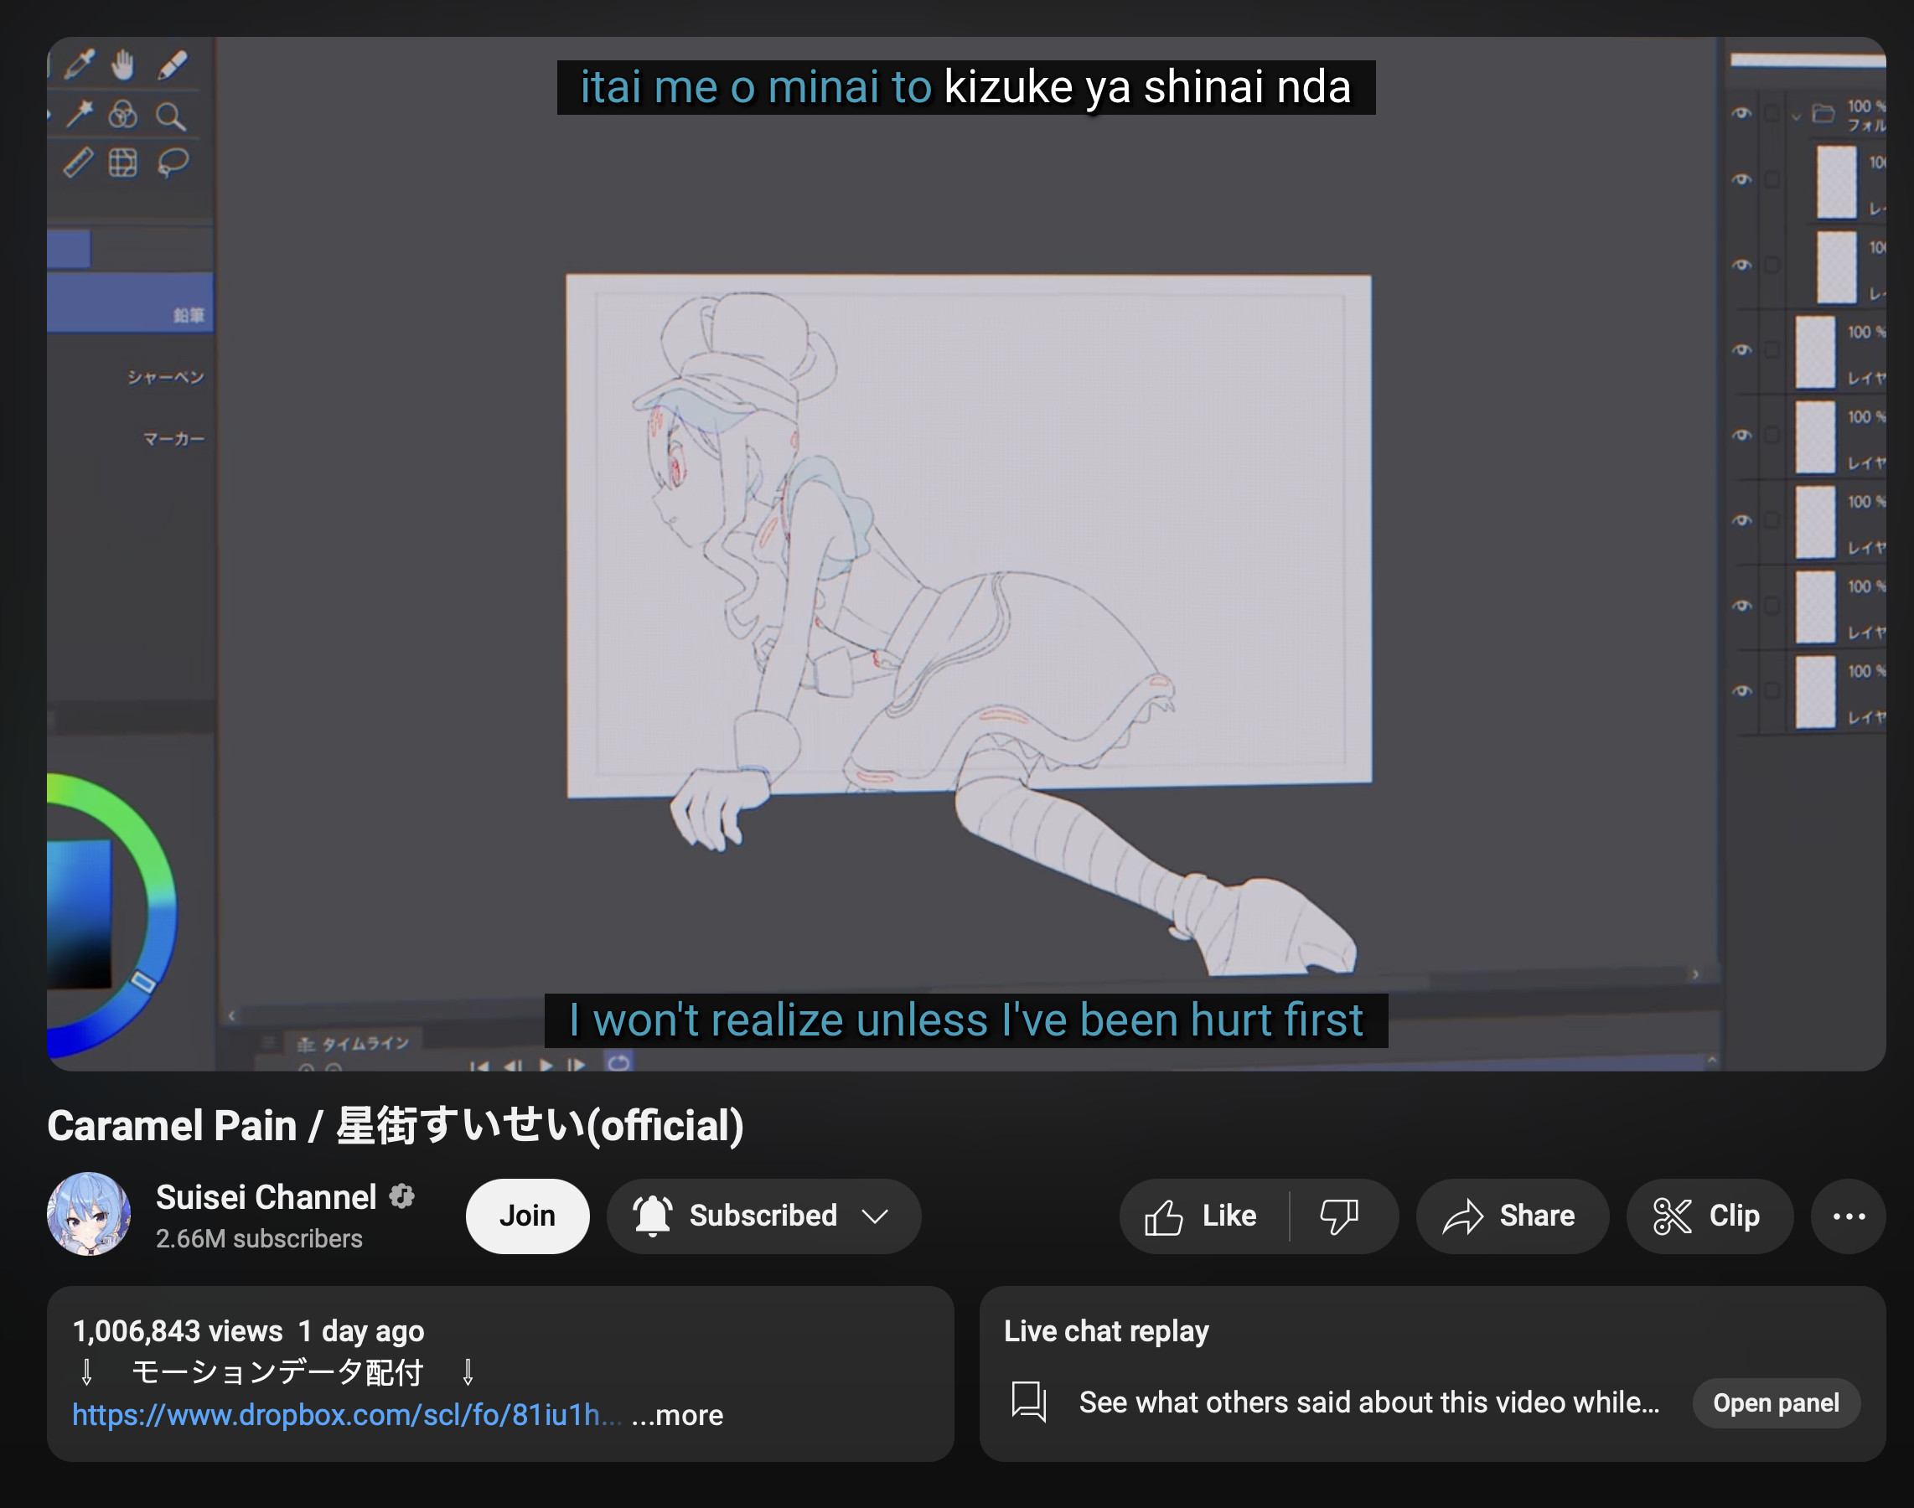Tick the lock checkbox beside the folder layer

click(1771, 113)
